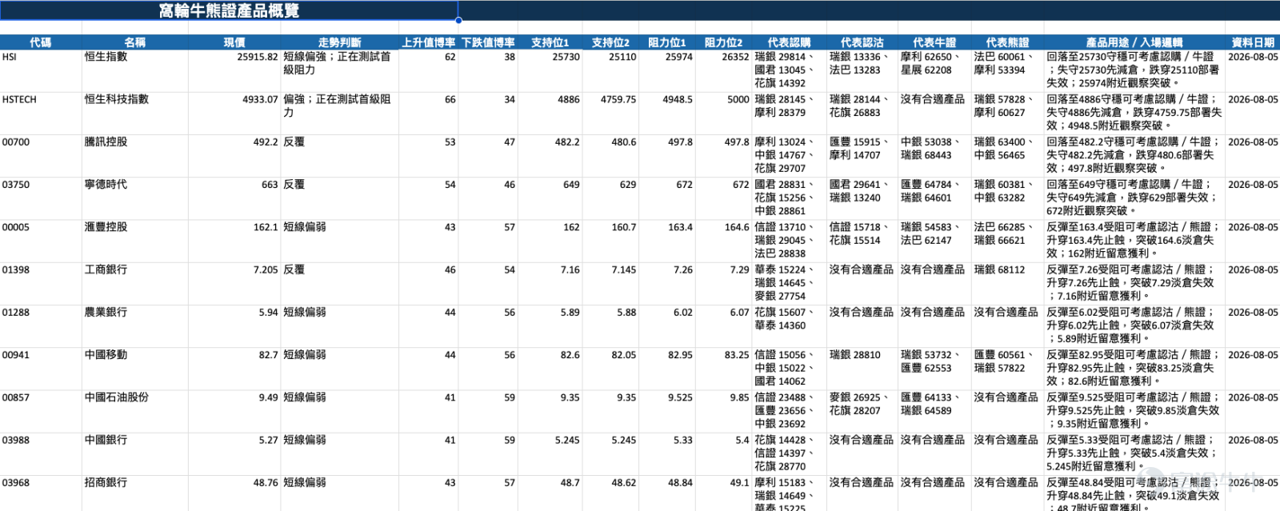Click the resistance value 26352
1280x511 pixels.
click(724, 70)
